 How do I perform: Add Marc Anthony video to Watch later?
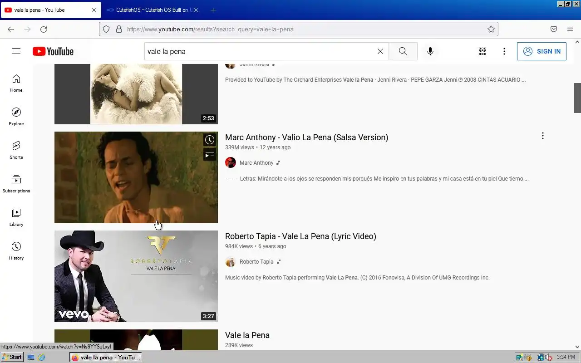tap(209, 140)
